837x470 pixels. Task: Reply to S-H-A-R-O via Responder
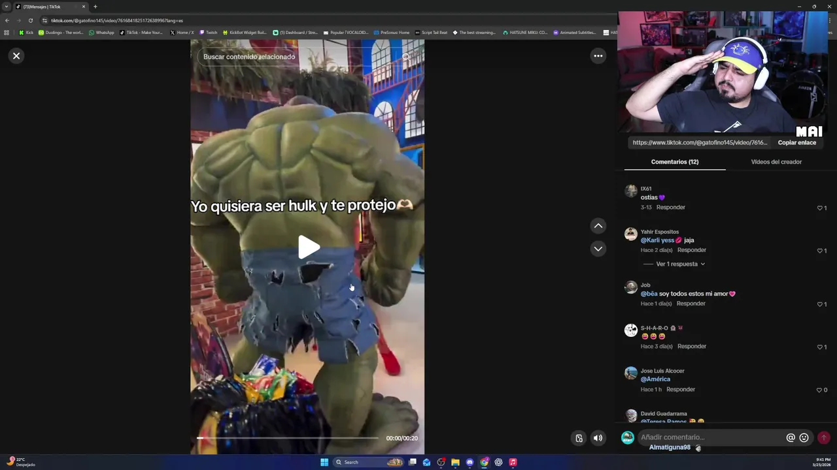[x=692, y=347]
